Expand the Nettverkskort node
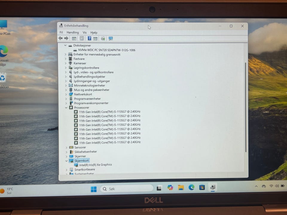The height and width of the screenshot is (215, 287). tap(66, 94)
